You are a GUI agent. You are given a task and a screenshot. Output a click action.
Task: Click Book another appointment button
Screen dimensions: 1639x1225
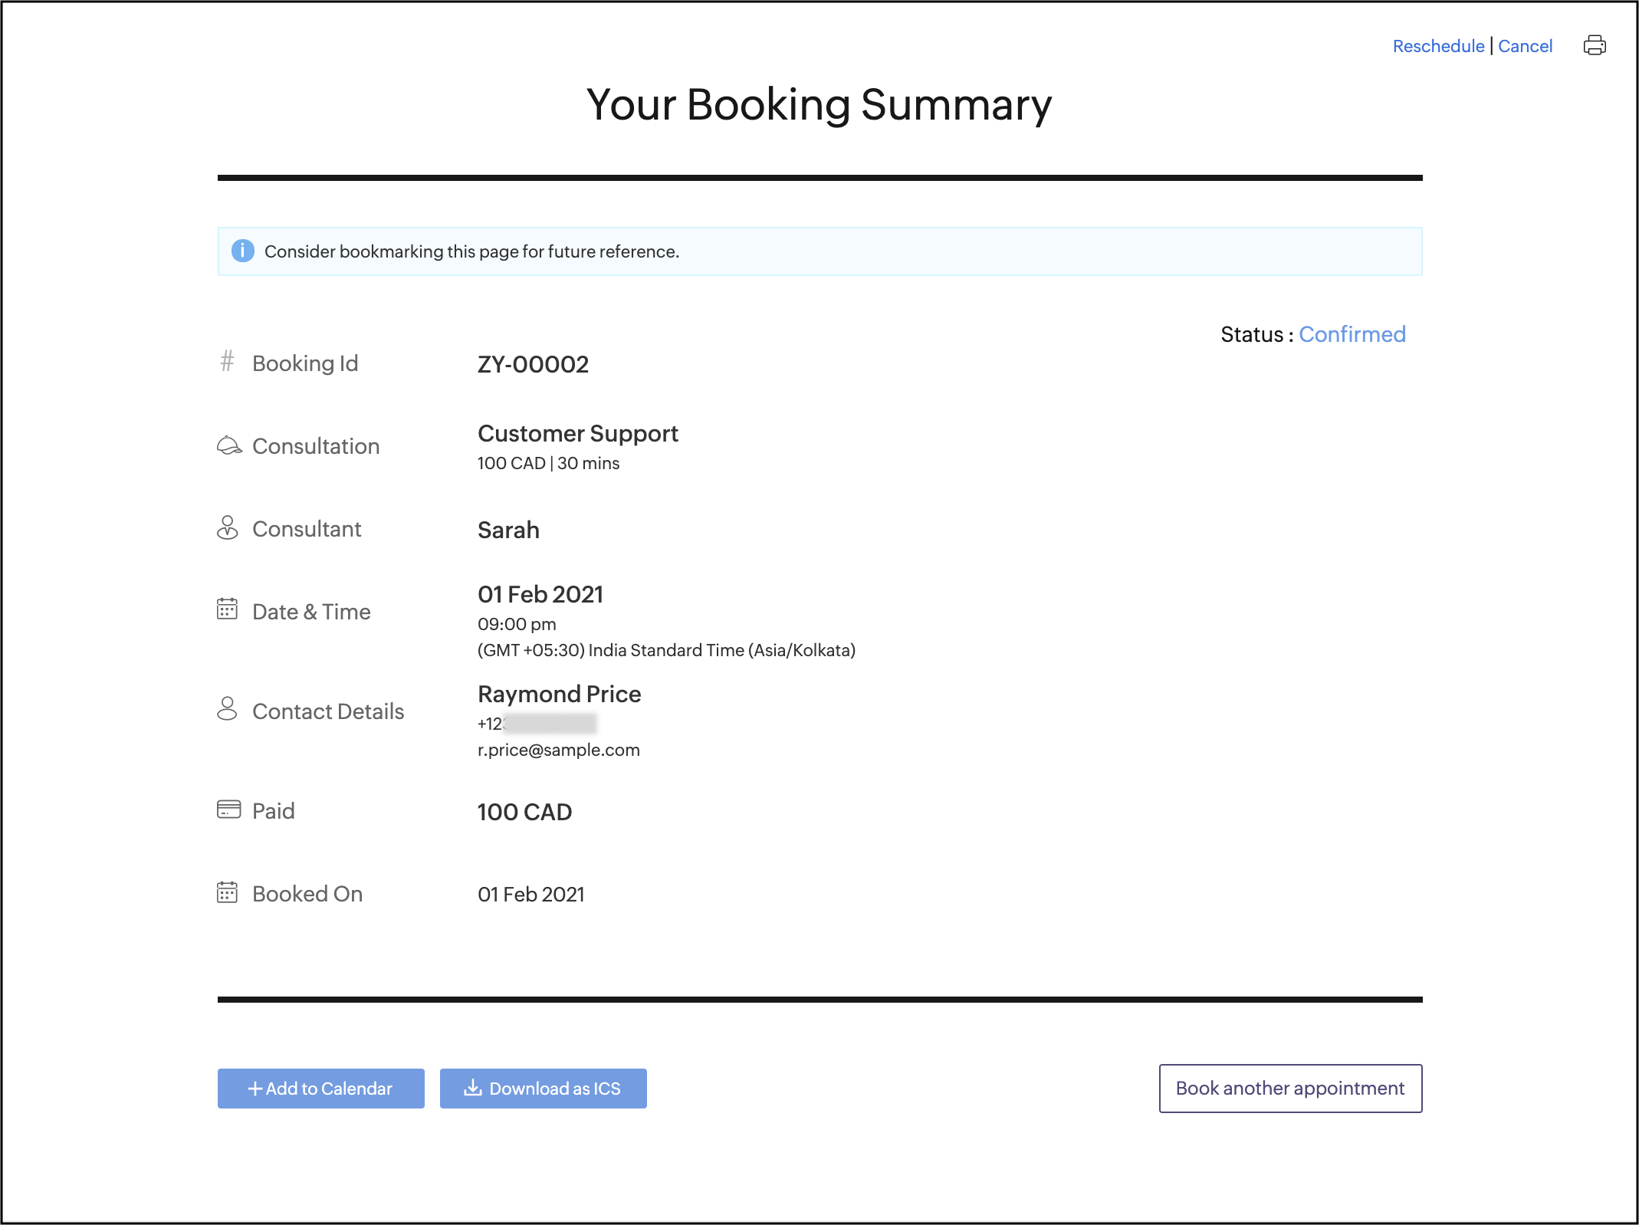click(1290, 1088)
